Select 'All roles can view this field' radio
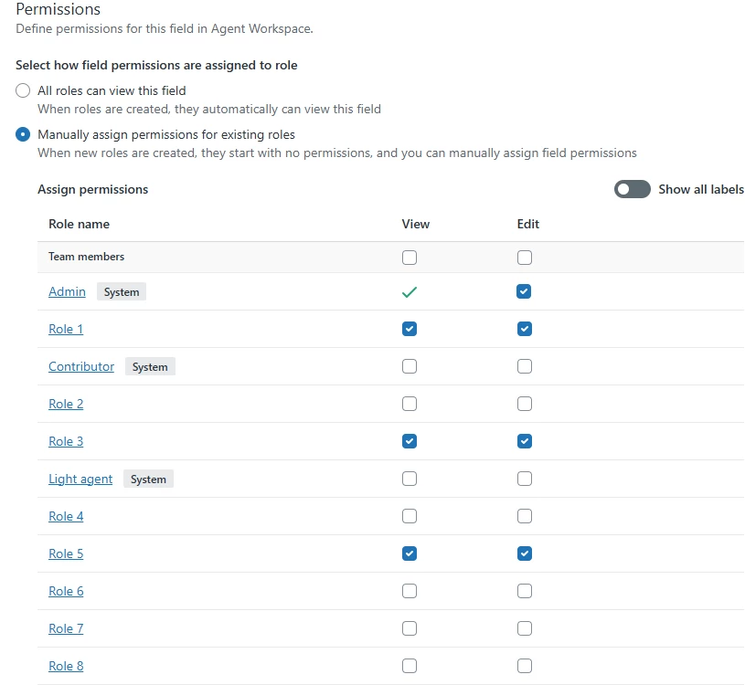Viewport: 745px width, 685px height. pyautogui.click(x=23, y=90)
